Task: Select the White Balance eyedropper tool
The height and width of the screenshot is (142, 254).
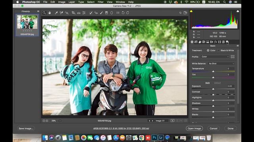Action: [56, 13]
